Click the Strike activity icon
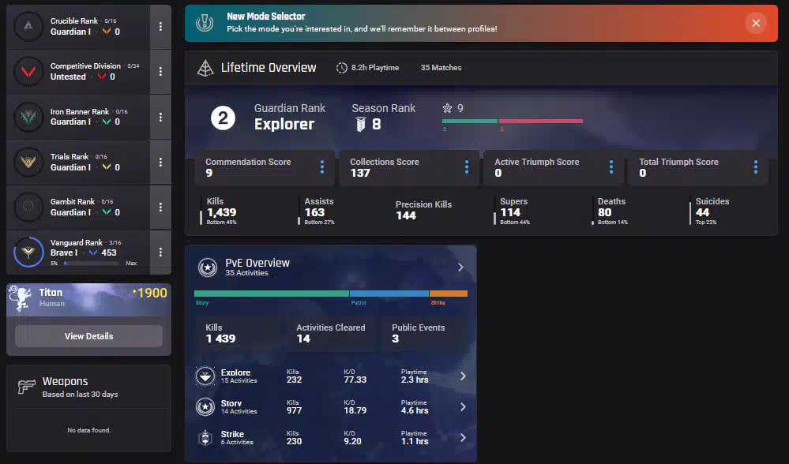Screen dimensions: 789x464 (205, 437)
